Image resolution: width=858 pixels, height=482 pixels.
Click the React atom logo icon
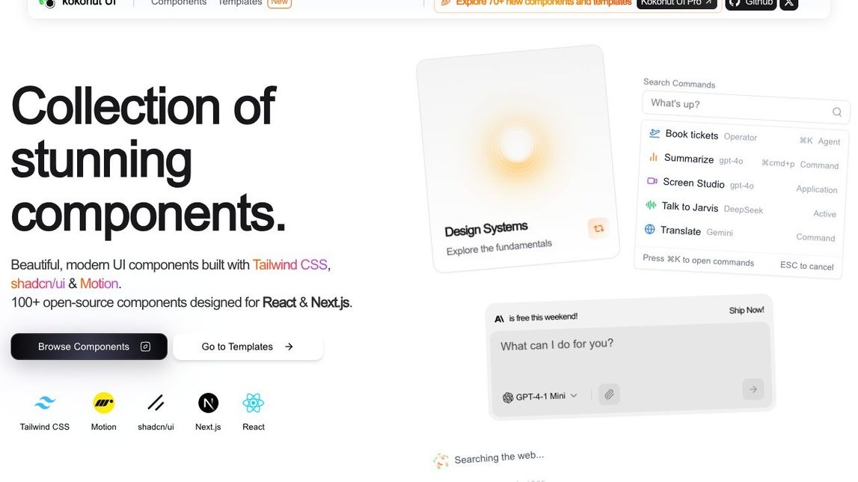point(254,403)
